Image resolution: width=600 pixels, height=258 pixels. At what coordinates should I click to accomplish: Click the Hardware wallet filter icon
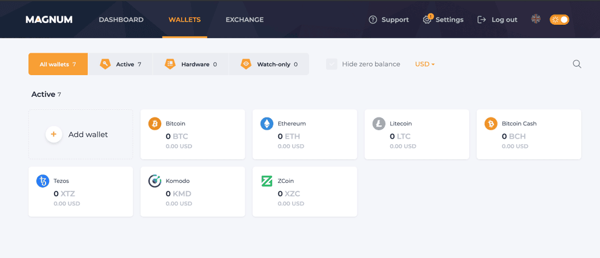click(170, 64)
